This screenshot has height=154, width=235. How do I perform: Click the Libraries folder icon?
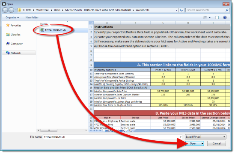pos(8,35)
